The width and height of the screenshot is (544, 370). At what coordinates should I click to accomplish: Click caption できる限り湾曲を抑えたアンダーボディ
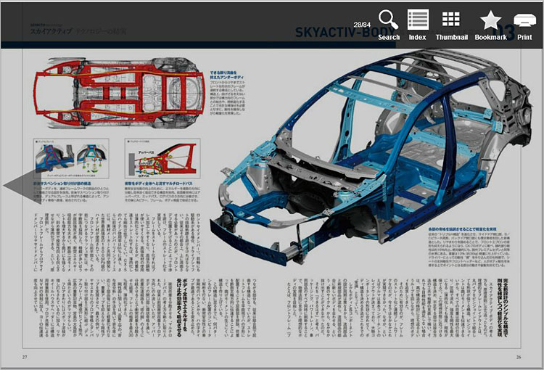[x=226, y=75]
